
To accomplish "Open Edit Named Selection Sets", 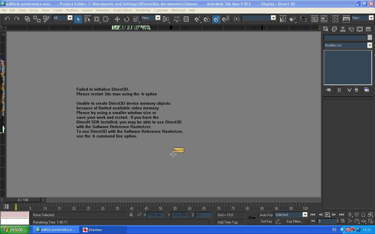I will (x=236, y=19).
